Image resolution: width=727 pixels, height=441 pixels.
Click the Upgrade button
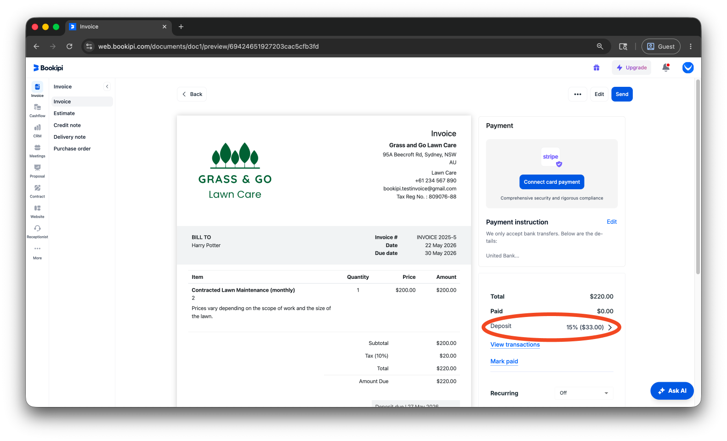631,68
